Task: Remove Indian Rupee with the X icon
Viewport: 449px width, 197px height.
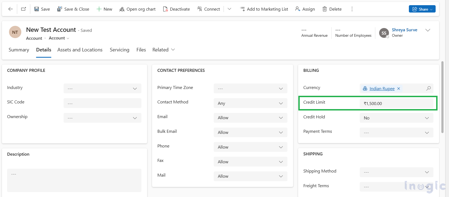Action: pos(399,88)
